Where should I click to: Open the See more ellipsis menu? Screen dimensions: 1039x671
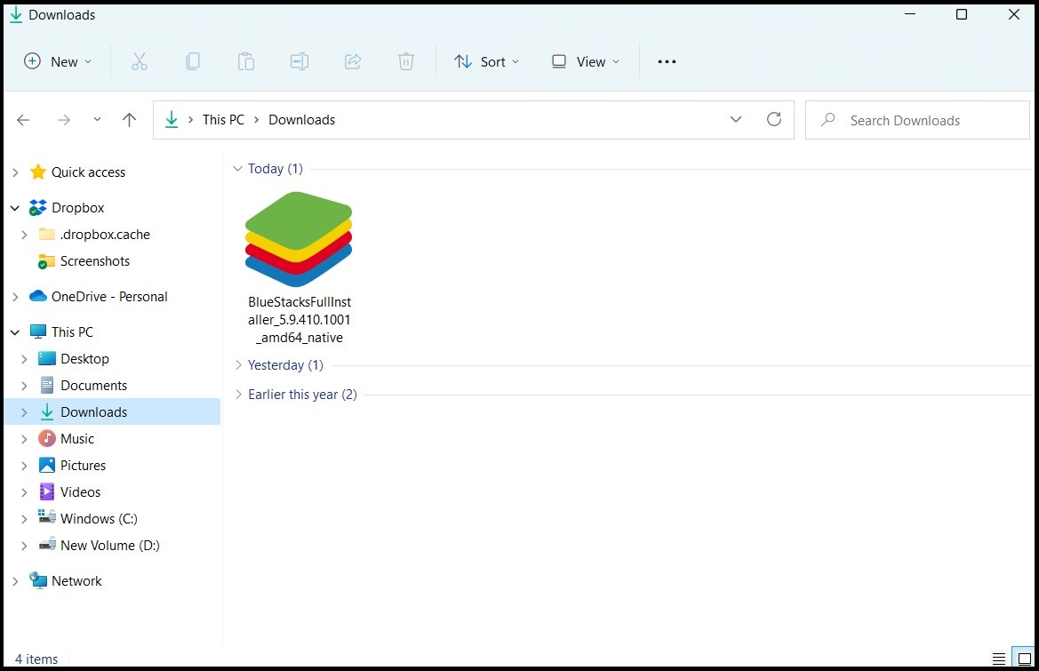(x=667, y=61)
